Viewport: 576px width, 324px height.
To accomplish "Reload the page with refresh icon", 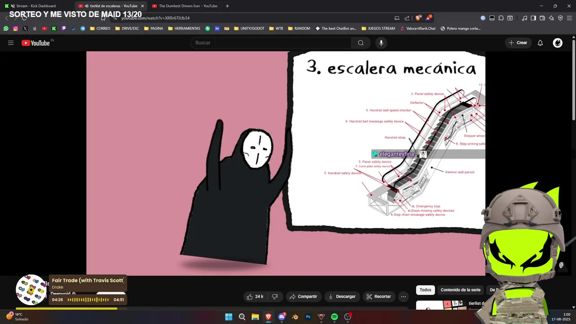I will (x=24, y=18).
